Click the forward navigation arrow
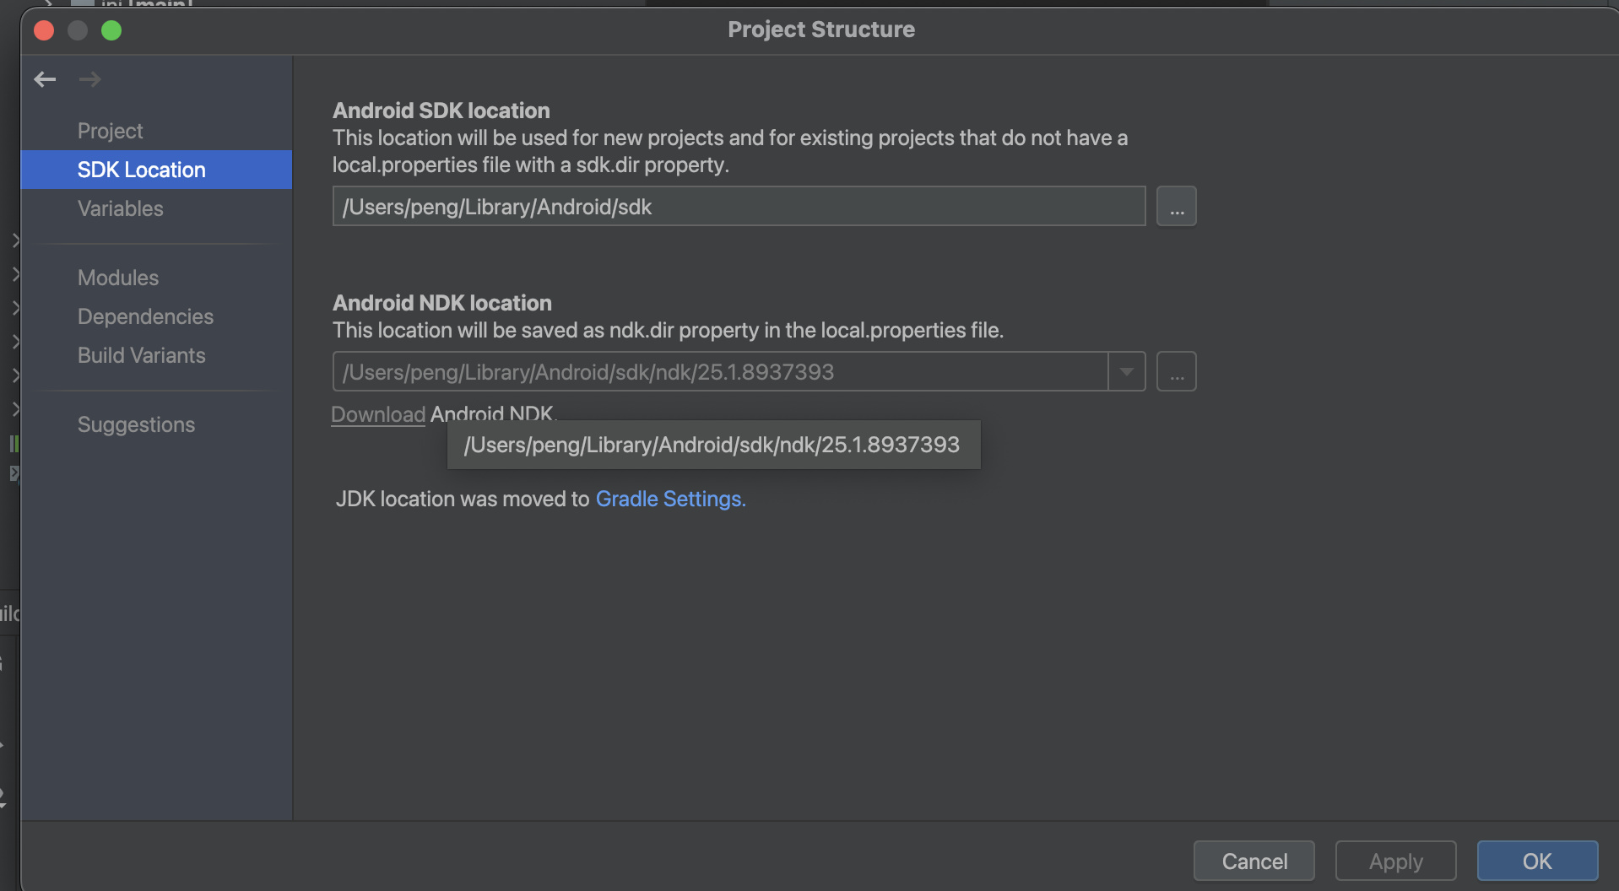Screen dimensions: 1619x891 tap(89, 79)
